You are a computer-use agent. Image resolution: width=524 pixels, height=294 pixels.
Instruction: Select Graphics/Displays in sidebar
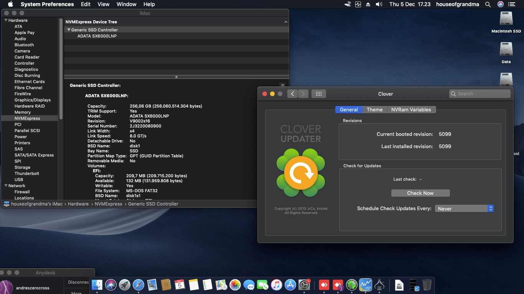point(33,100)
